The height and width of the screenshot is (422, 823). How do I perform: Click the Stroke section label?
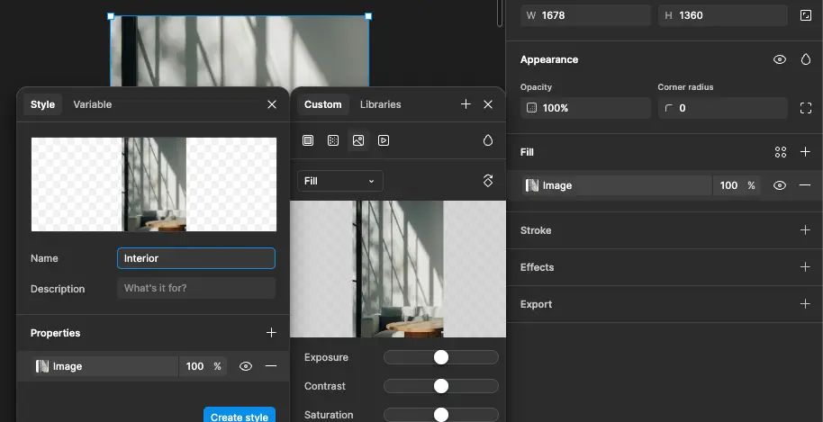[x=536, y=230]
